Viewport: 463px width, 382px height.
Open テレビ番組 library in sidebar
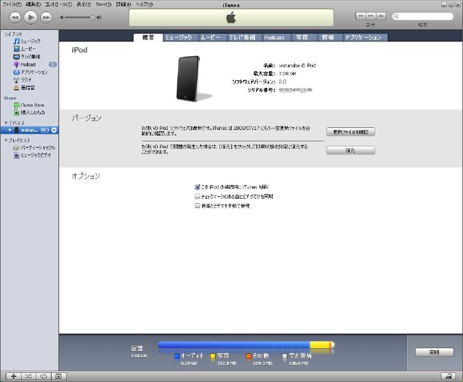(x=29, y=57)
